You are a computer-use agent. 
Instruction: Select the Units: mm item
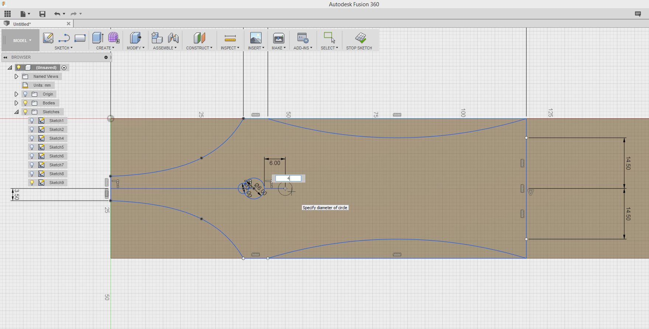pyautogui.click(x=42, y=85)
